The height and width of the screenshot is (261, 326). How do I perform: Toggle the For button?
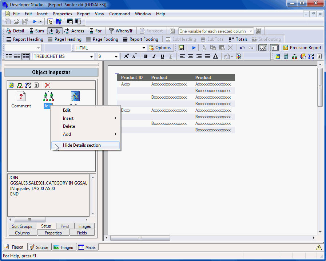pos(95,31)
